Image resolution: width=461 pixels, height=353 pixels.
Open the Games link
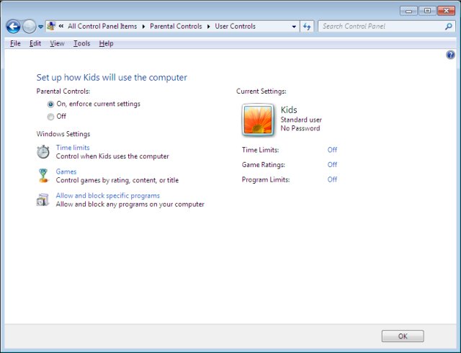tap(66, 171)
